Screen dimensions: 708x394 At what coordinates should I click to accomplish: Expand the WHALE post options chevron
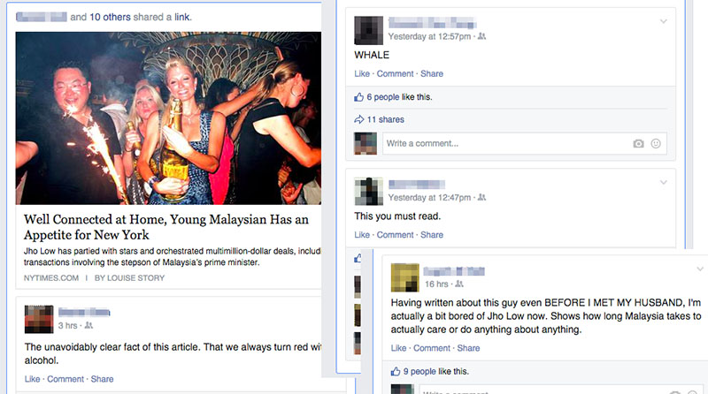click(x=663, y=21)
